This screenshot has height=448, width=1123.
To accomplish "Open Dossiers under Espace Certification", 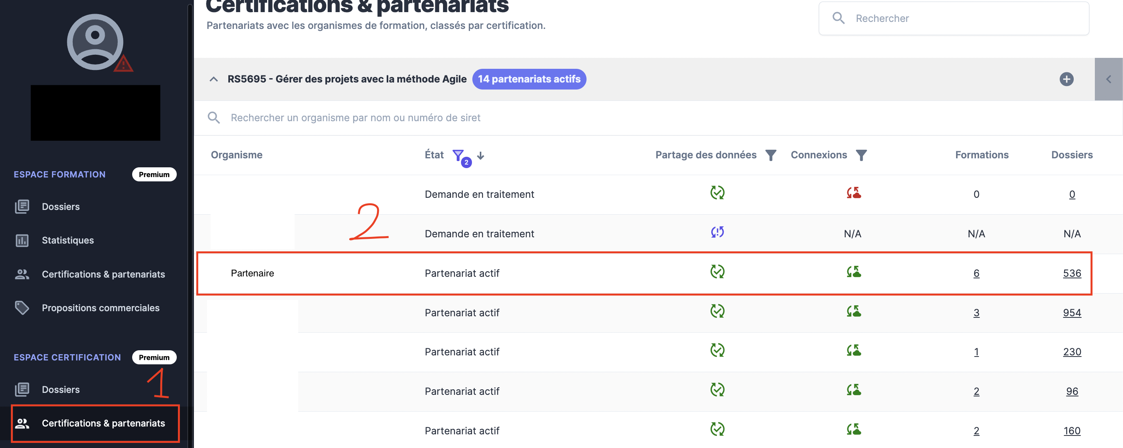I will pyautogui.click(x=61, y=389).
